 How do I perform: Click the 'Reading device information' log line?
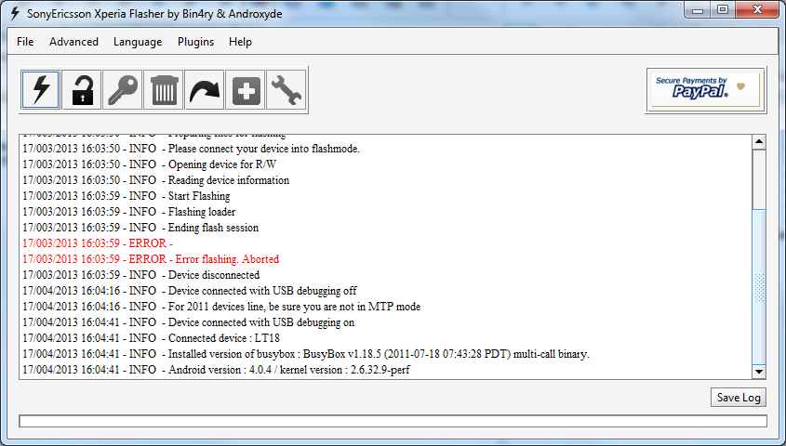coord(156,180)
